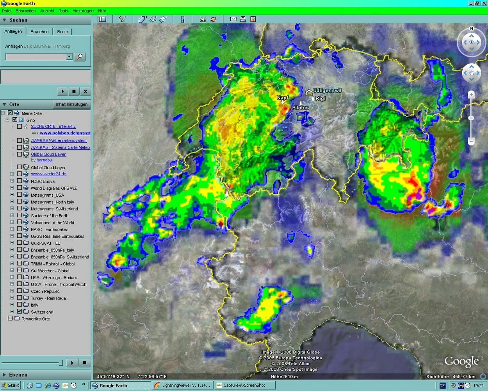Enable the AWEKAS Wetterkartensystem checkbox
The height and width of the screenshot is (391, 488).
tap(19, 140)
